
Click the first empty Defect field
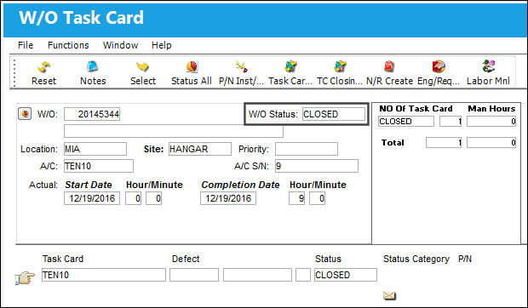pos(194,275)
